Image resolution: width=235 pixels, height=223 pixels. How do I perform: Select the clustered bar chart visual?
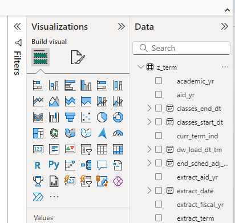tap(70, 85)
